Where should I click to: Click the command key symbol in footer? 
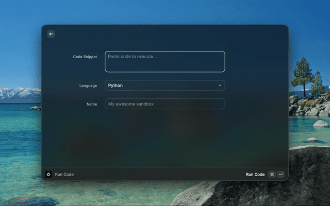(272, 174)
